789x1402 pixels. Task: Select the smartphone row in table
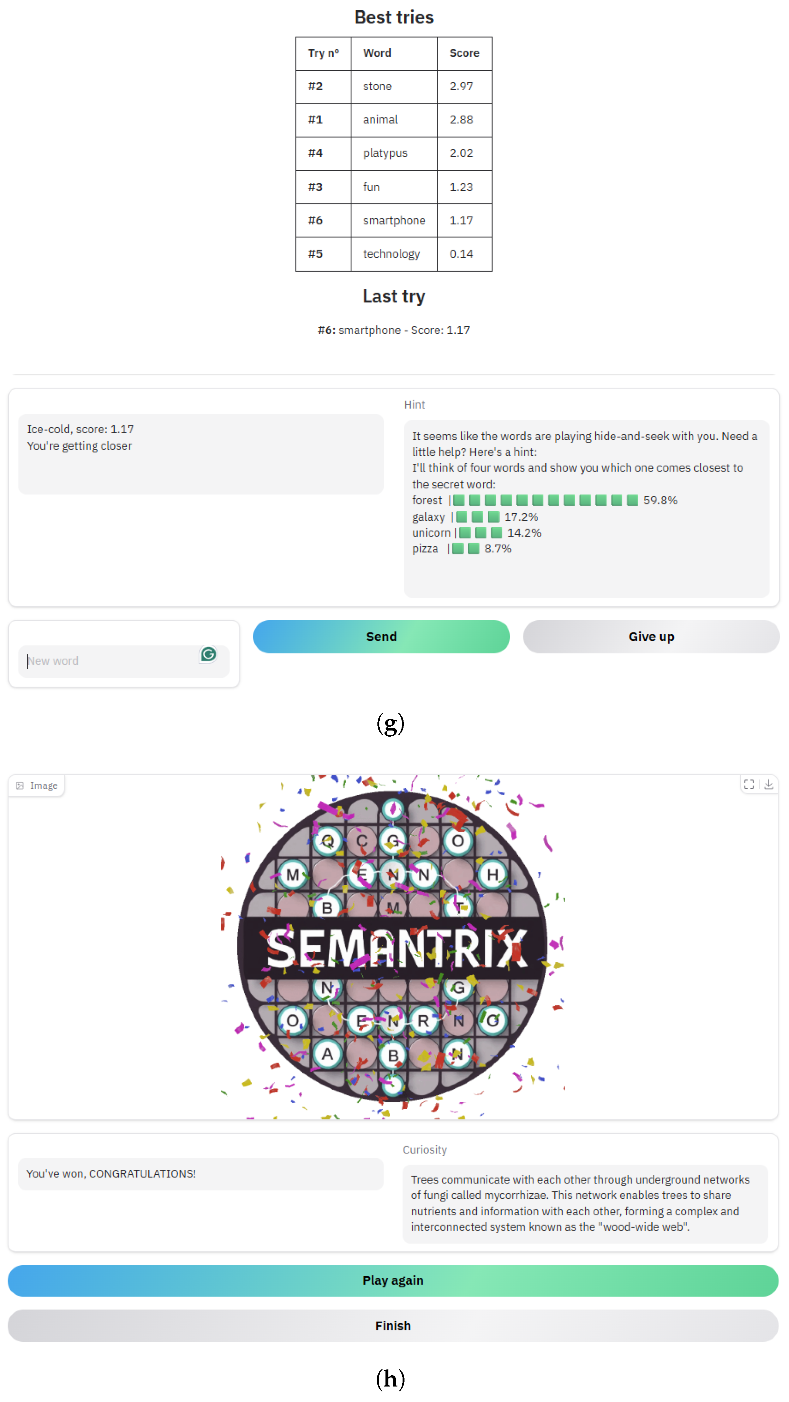click(x=394, y=220)
